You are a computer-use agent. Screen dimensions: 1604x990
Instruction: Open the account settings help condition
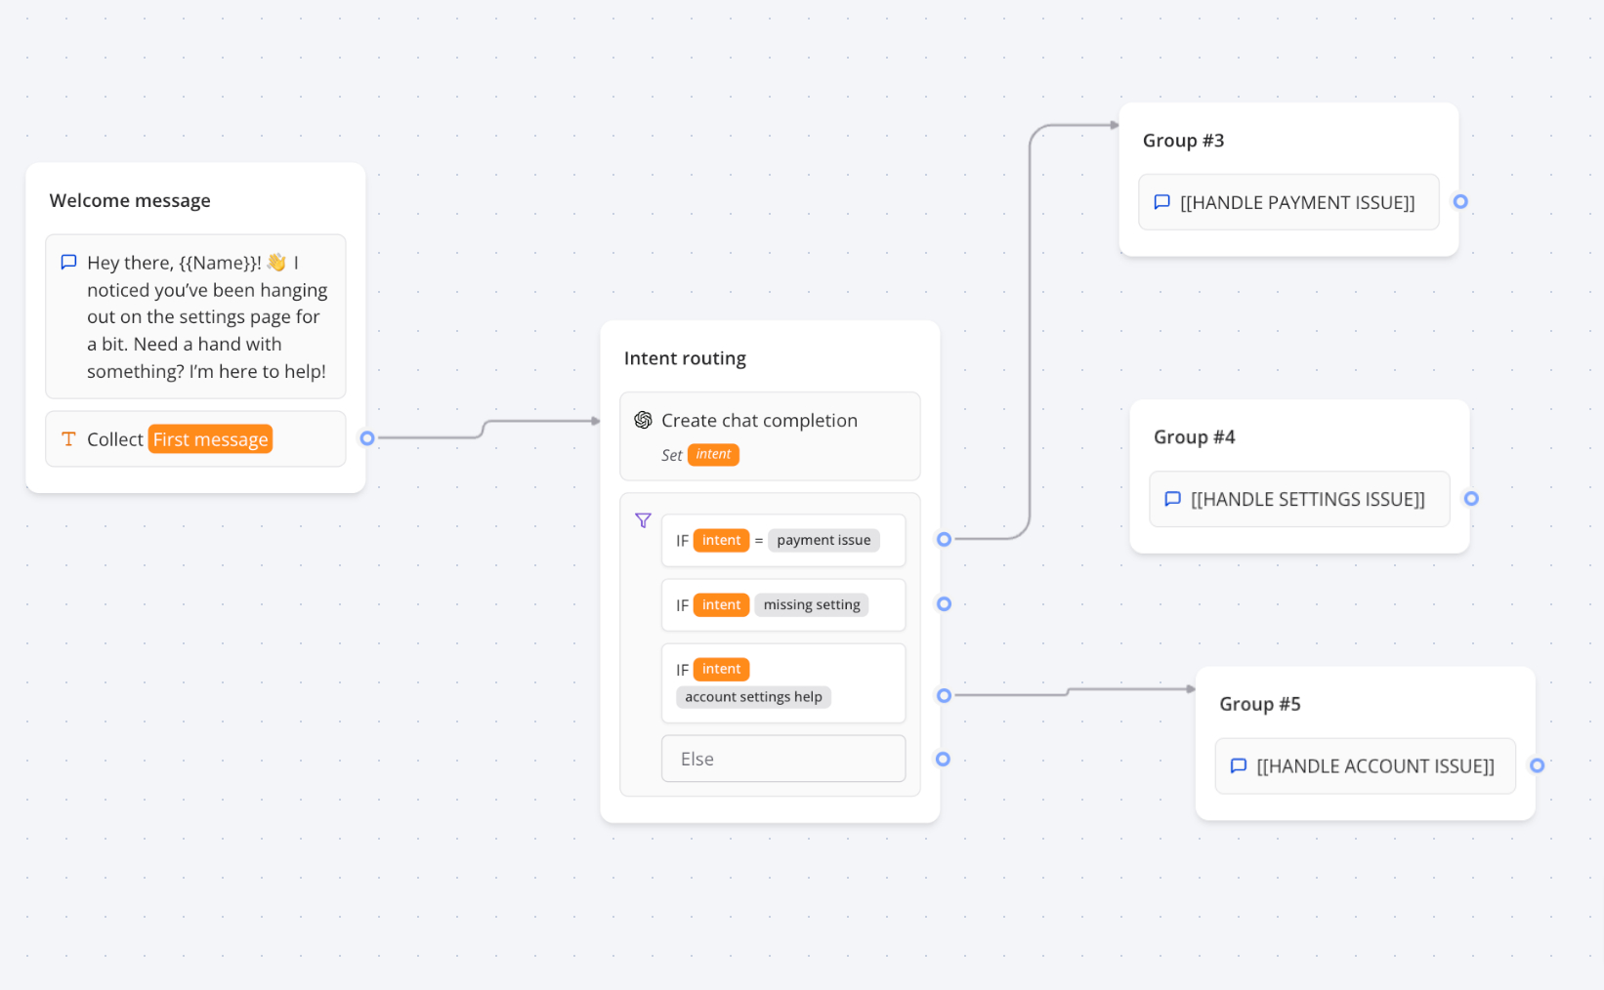tap(782, 683)
